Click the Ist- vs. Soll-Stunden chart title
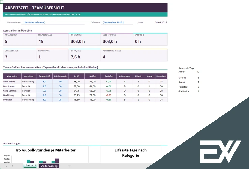The height and width of the screenshot is (169, 249). (x=46, y=150)
